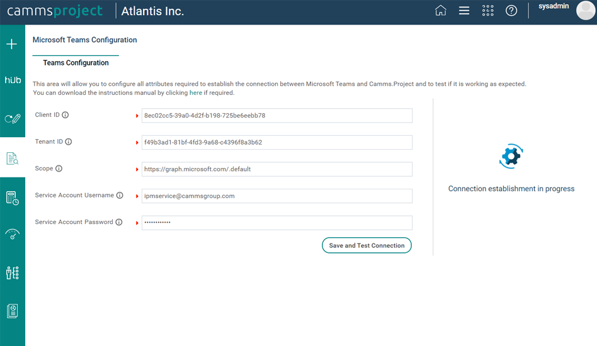Image resolution: width=597 pixels, height=346 pixels.
Task: Open the apps grid icon
Action: click(x=487, y=11)
